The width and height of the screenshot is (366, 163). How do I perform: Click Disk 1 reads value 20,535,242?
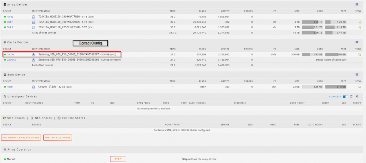pyautogui.click(x=199, y=22)
